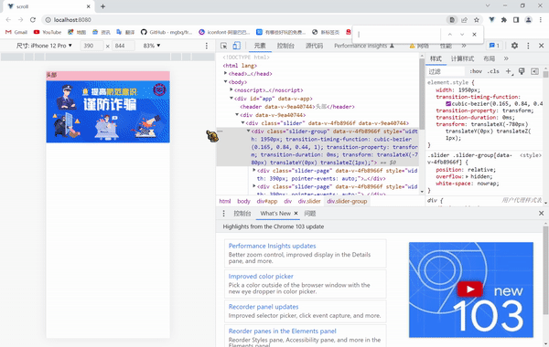Open the translate page icon in address bar
The width and height of the screenshot is (549, 347).
point(452,20)
